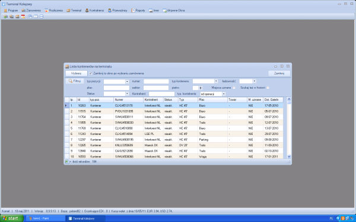Screen dimensions: 356x222
Task: Select the '17-01-2011' date cell
Action: tap(273, 156)
